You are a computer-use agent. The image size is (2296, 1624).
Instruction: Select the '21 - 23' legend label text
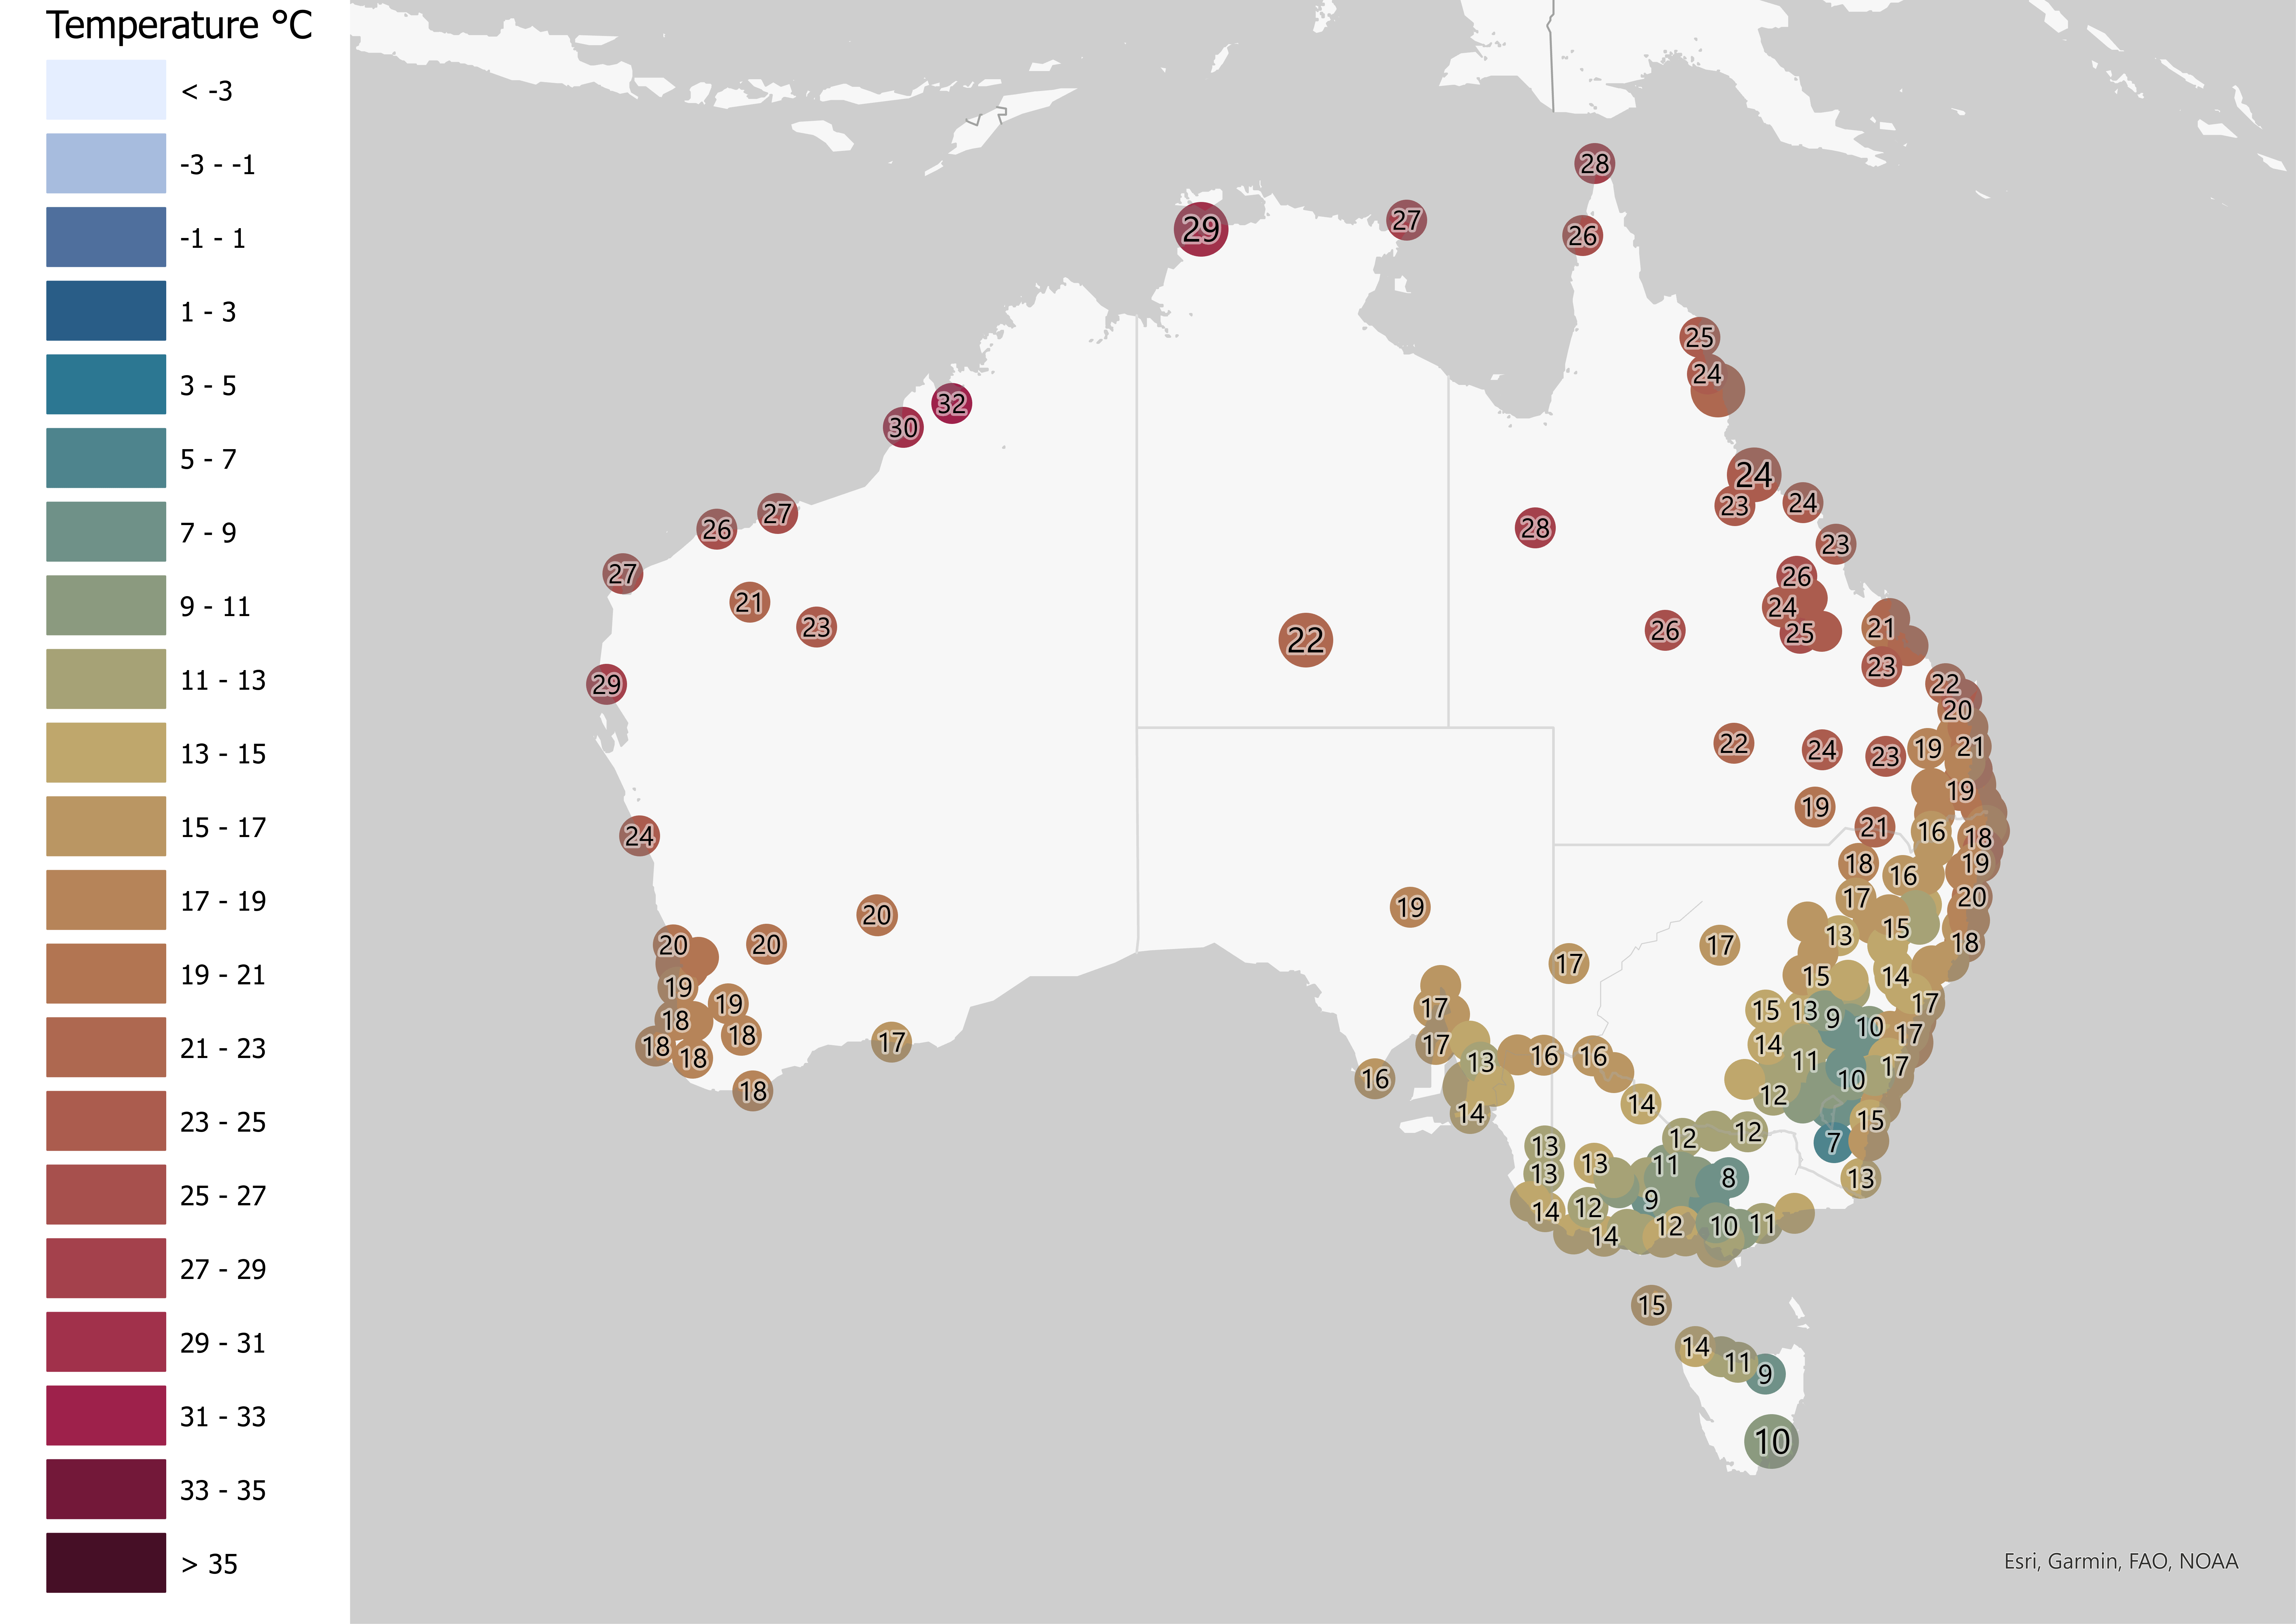coord(223,1049)
